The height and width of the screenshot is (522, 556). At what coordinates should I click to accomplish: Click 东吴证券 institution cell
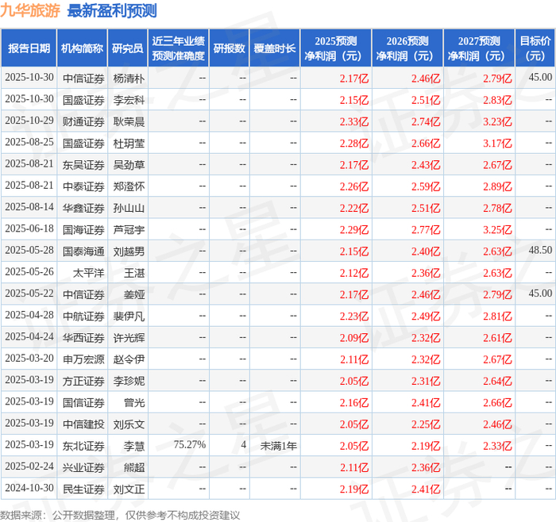(x=83, y=165)
